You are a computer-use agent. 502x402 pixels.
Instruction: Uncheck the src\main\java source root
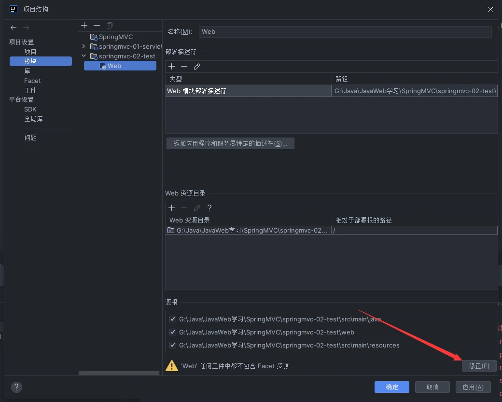click(173, 319)
